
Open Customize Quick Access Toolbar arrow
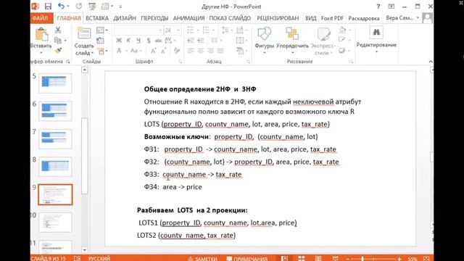pyautogui.click(x=120, y=7)
